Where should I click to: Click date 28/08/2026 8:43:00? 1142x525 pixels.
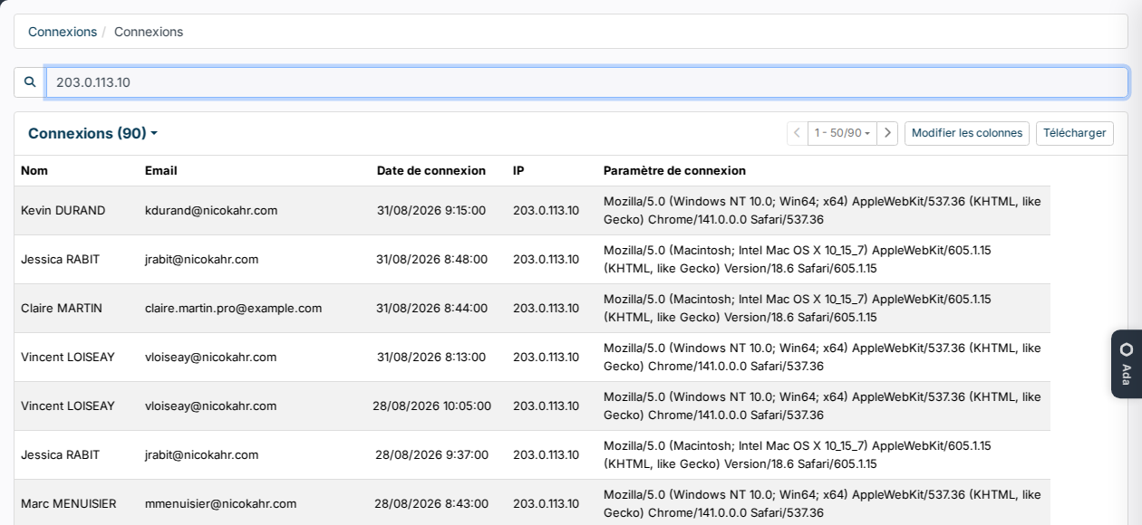(431, 503)
